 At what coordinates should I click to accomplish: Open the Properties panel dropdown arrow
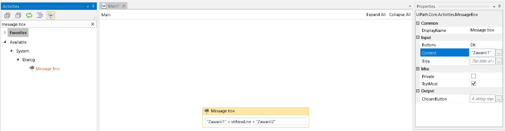pos(494,6)
